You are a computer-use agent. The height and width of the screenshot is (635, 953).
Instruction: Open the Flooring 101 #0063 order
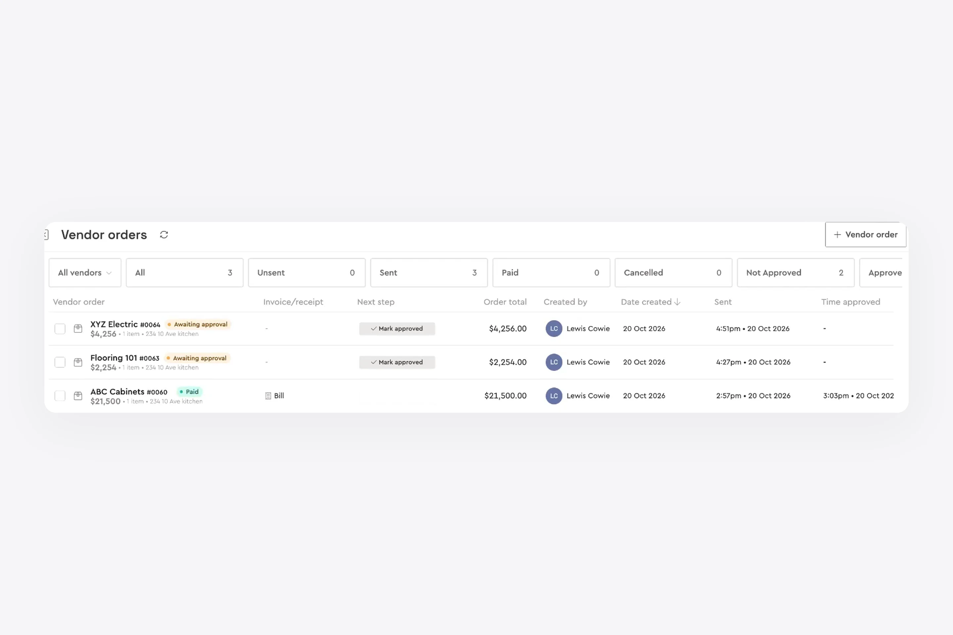coord(125,358)
